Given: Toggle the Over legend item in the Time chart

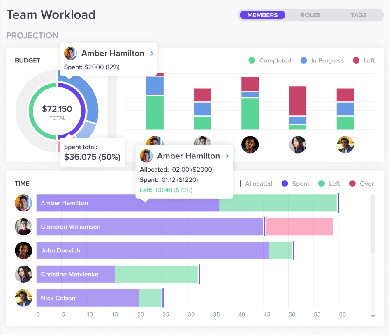Looking at the screenshot, I should 361,184.
